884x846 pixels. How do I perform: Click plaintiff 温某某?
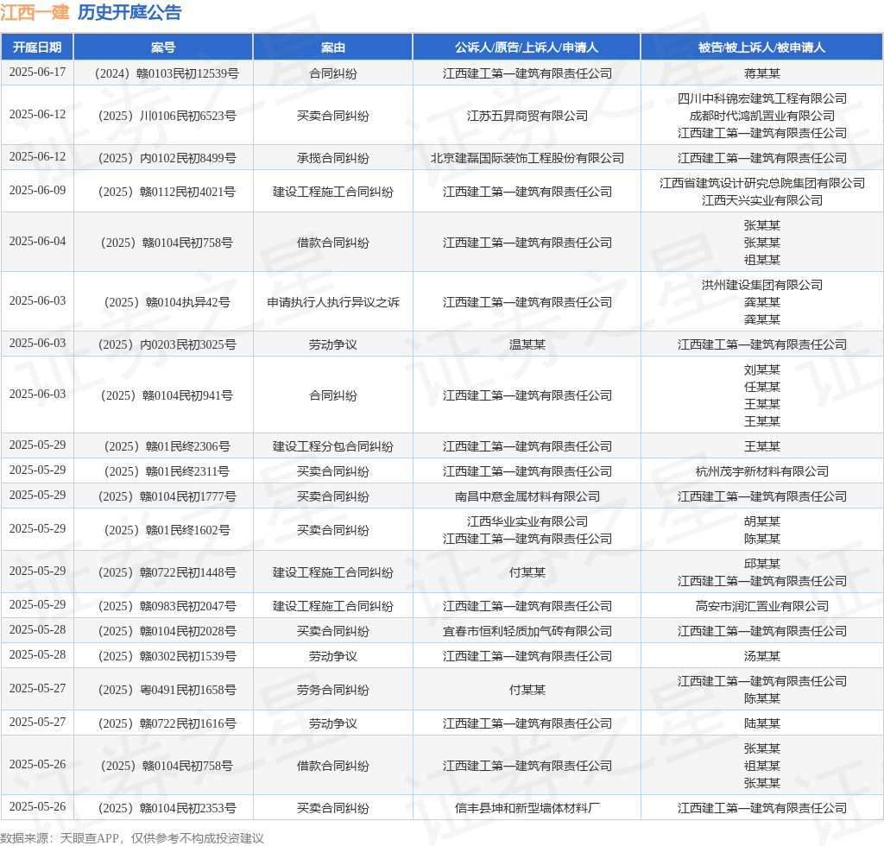point(527,345)
